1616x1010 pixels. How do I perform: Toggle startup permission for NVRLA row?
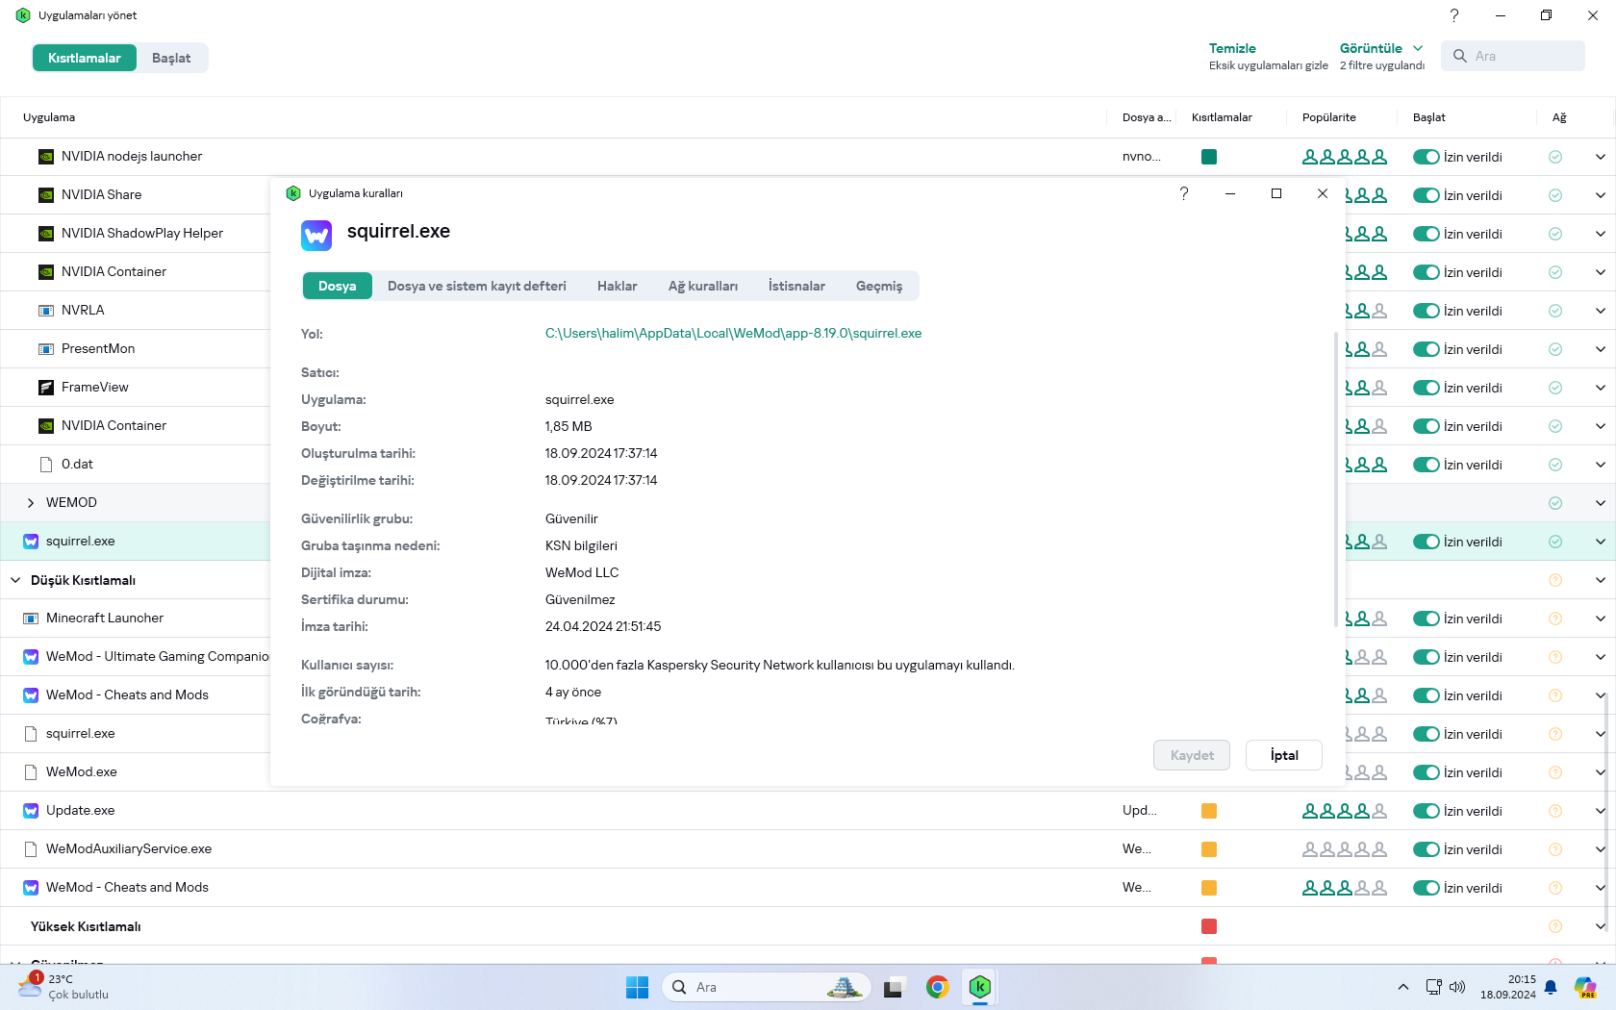tap(1426, 311)
